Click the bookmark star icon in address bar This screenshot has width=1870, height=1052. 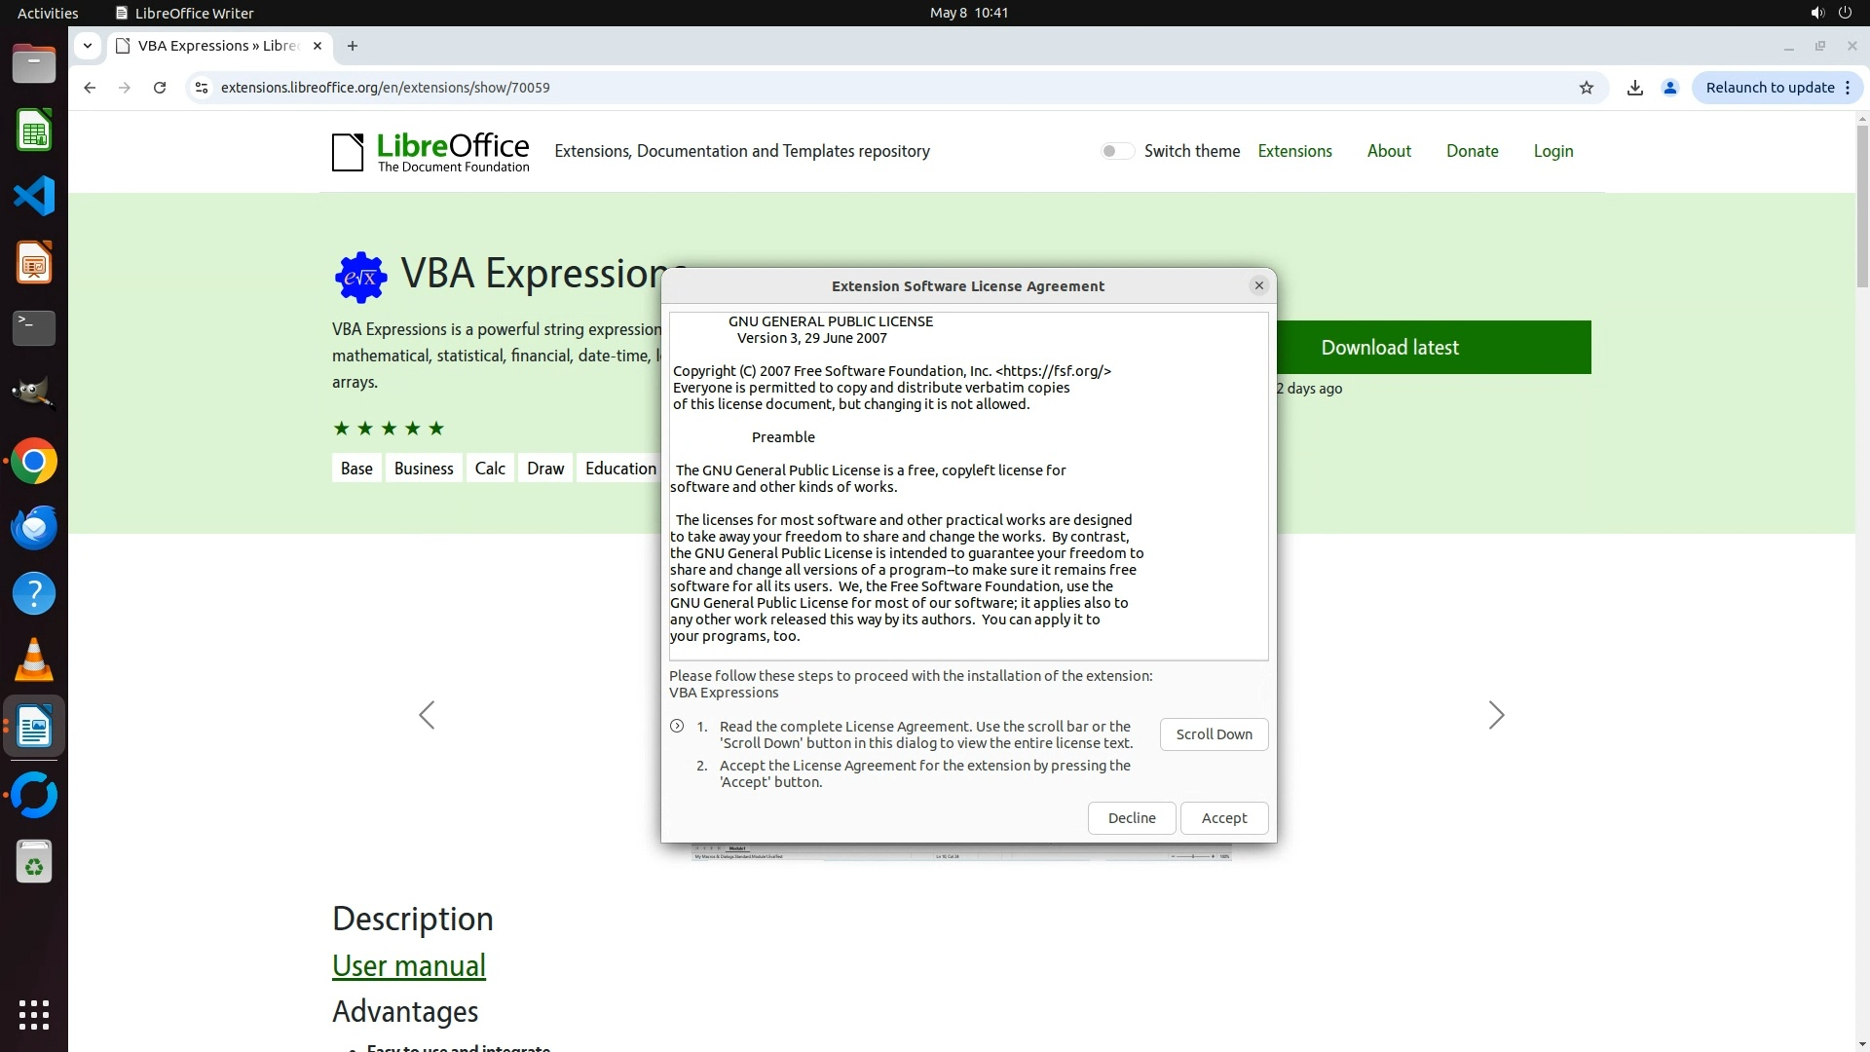click(1587, 88)
